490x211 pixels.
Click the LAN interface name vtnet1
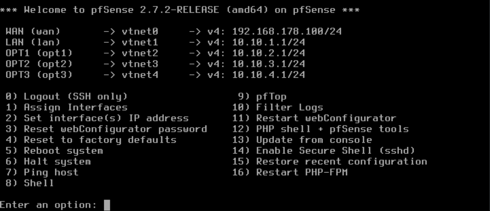pyautogui.click(x=140, y=42)
